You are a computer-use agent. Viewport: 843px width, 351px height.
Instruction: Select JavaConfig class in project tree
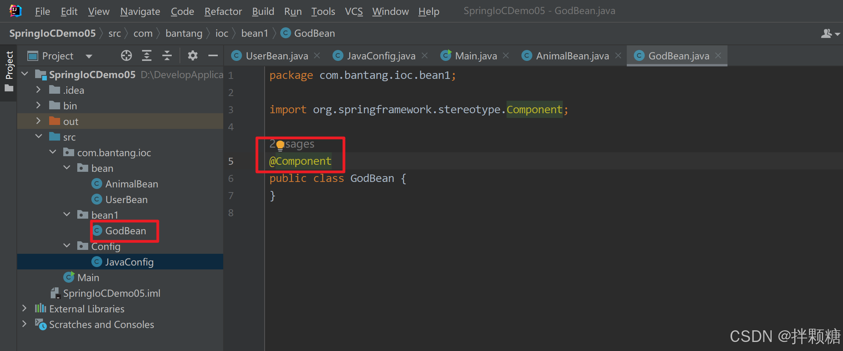coord(123,262)
